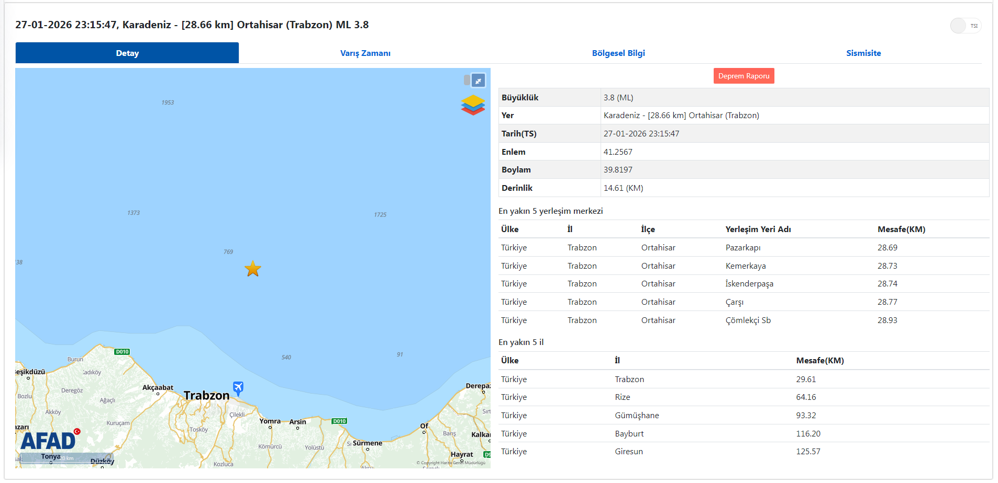Select the Pazarkapı row in settlements table
Image resolution: width=998 pixels, height=483 pixels.
point(743,248)
